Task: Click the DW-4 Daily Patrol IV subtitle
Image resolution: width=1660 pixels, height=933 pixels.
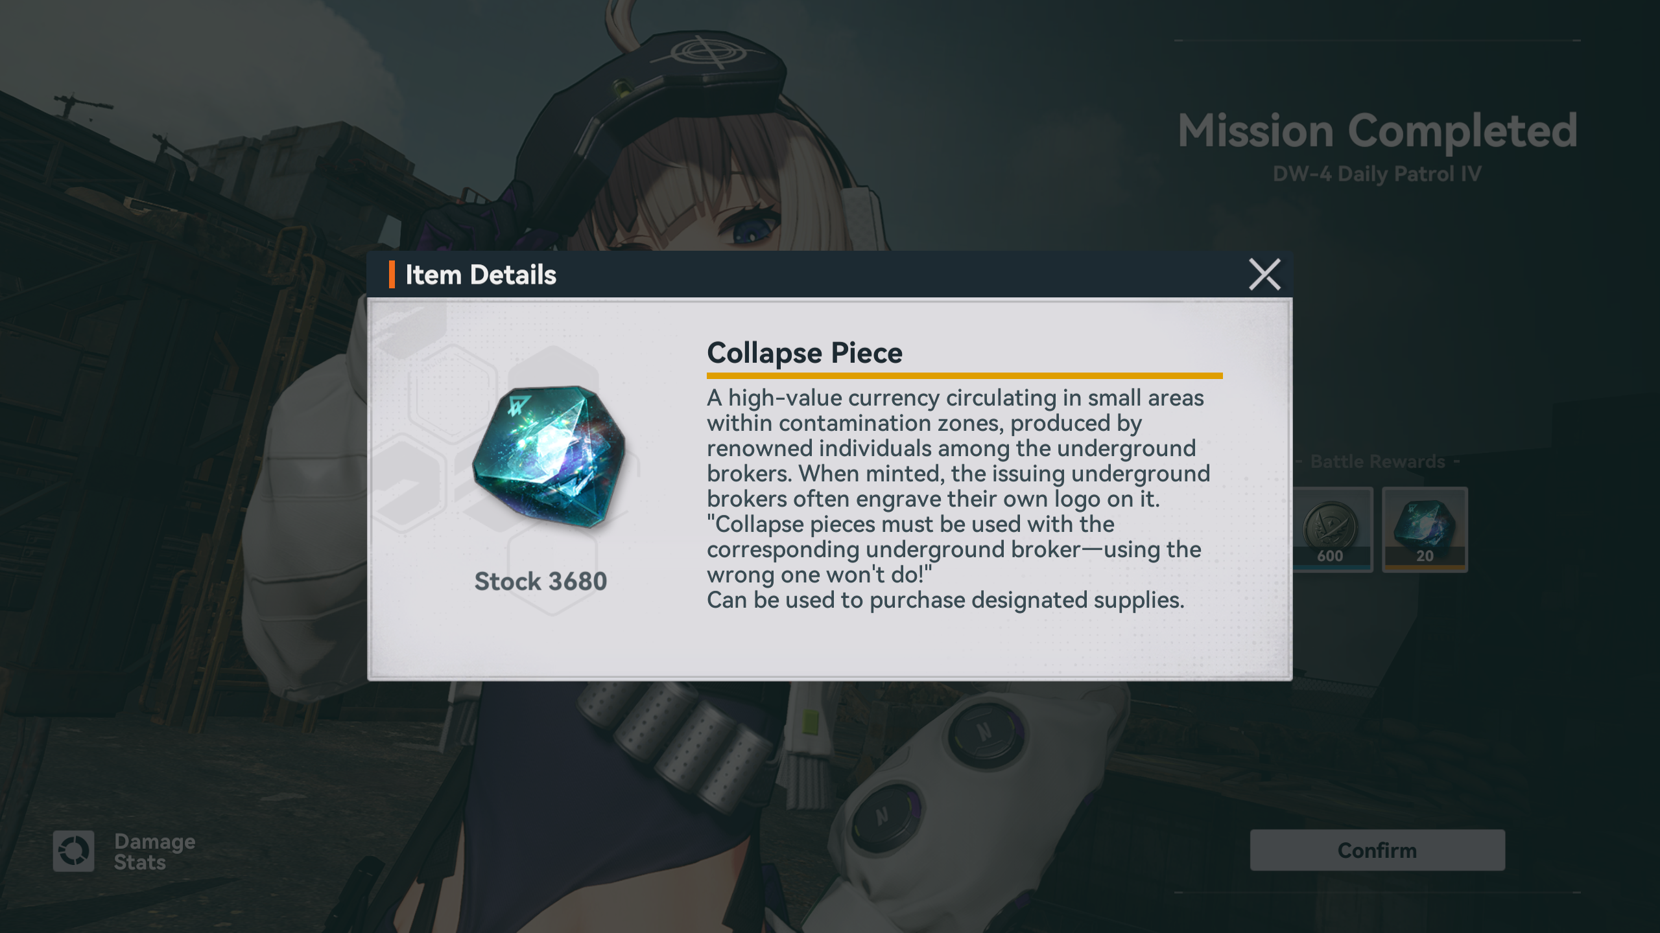Action: 1377,174
